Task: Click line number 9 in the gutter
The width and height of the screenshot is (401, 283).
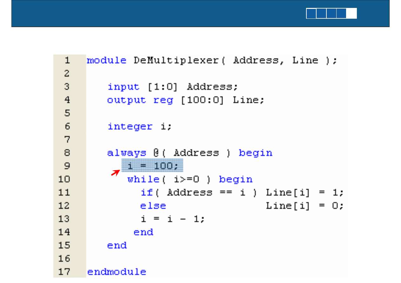Action: [x=67, y=166]
